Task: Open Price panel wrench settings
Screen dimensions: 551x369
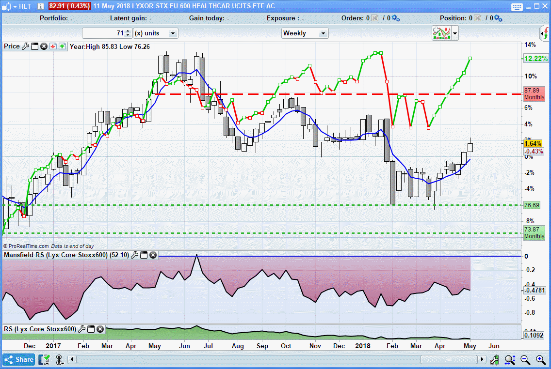Action: point(25,46)
